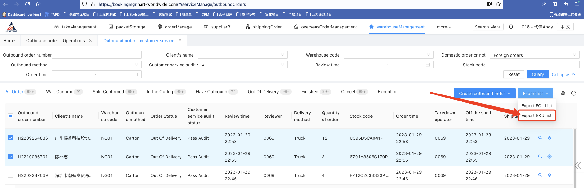The height and width of the screenshot is (188, 584).
Task: Click browser home icon
Action: (x=38, y=4)
